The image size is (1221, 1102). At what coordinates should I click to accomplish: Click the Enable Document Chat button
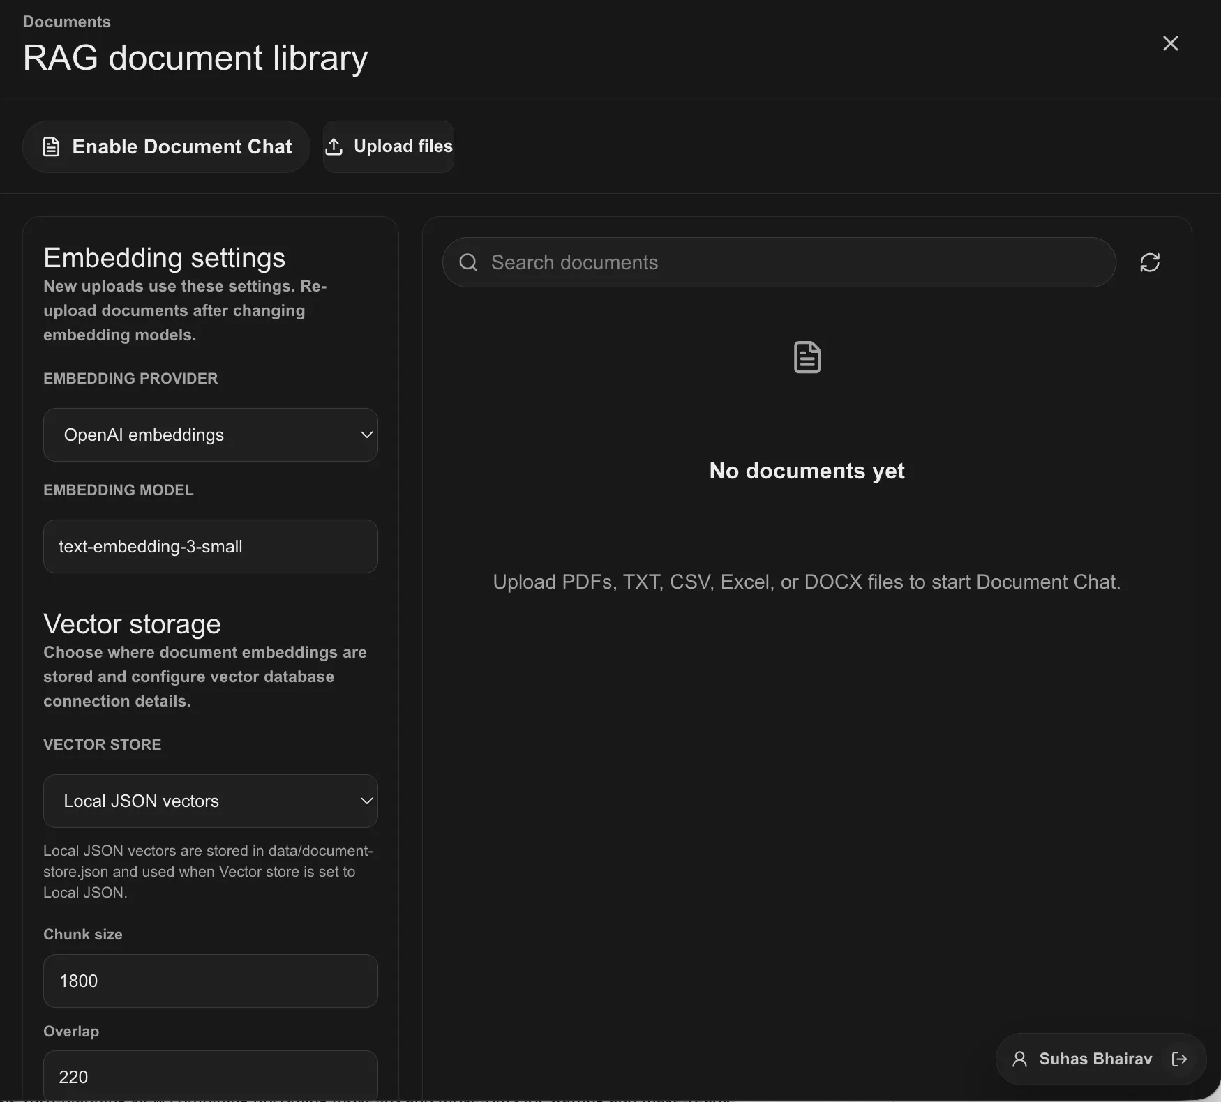(166, 146)
